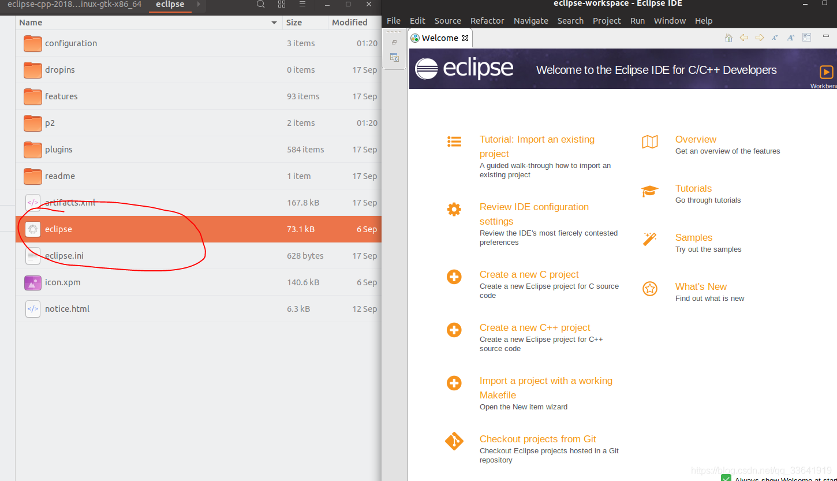Click 'Checkout projects from Git' link
The image size is (837, 481).
click(x=537, y=439)
